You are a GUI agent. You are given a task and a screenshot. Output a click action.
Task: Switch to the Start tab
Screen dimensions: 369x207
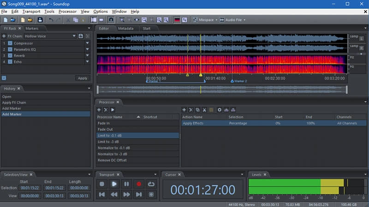point(146,29)
